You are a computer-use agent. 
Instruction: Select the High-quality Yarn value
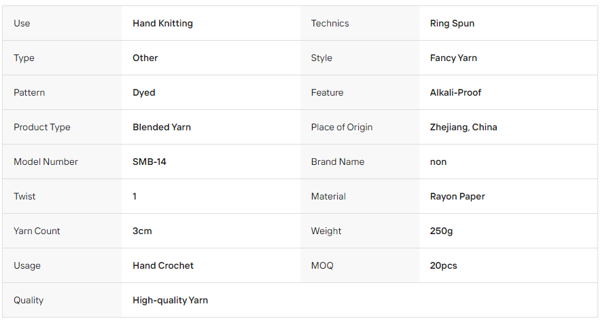170,300
